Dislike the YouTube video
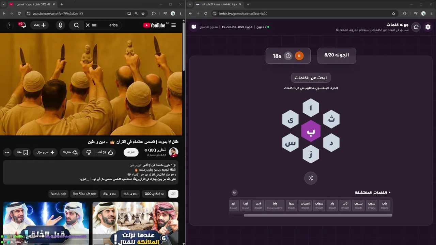 pyautogui.click(x=89, y=152)
